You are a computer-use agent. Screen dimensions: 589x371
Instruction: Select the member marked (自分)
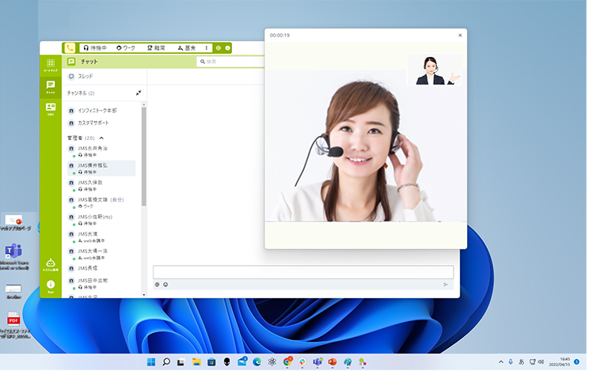[101, 203]
